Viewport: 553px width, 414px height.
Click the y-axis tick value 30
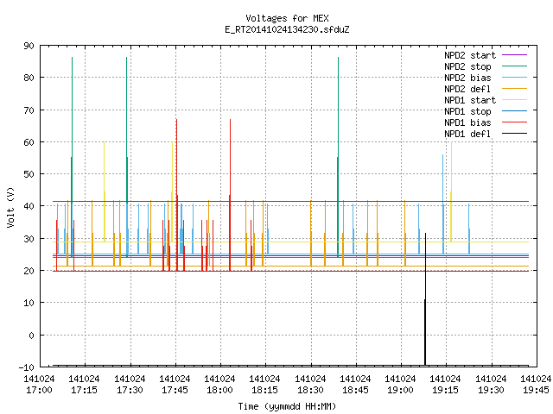pyautogui.click(x=29, y=239)
